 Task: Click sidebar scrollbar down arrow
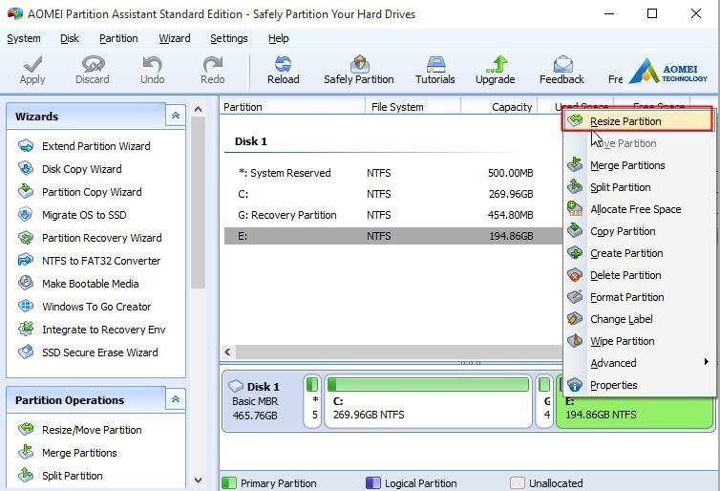198,480
